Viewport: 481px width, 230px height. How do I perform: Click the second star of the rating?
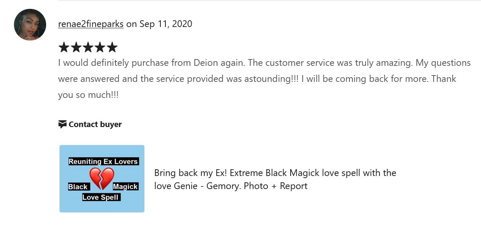pyautogui.click(x=76, y=47)
